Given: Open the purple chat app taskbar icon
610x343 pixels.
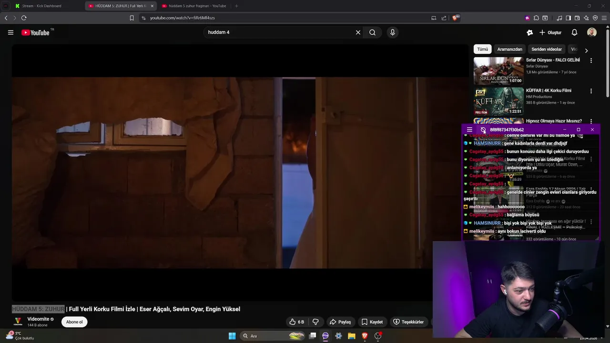Looking at the screenshot, I should click(325, 336).
